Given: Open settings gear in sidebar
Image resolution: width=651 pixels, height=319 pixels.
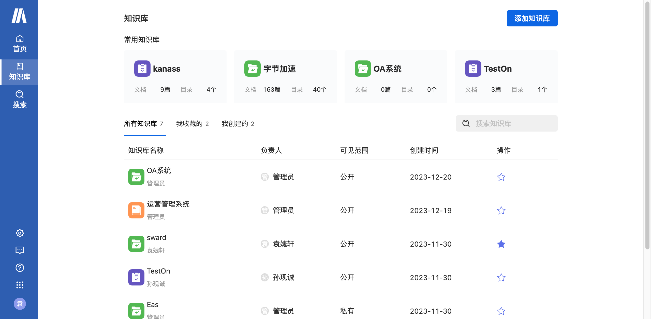Looking at the screenshot, I should pyautogui.click(x=20, y=233).
